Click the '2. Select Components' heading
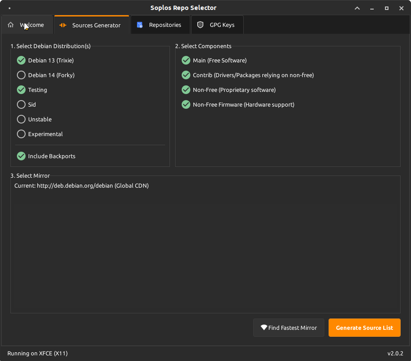Screen dimensions: 411x361 pyautogui.click(x=203, y=46)
